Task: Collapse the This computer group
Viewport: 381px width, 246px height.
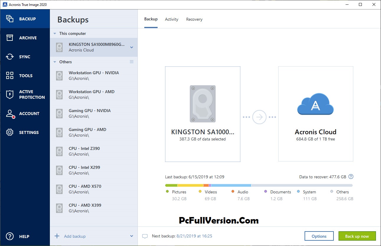Action: pos(55,34)
